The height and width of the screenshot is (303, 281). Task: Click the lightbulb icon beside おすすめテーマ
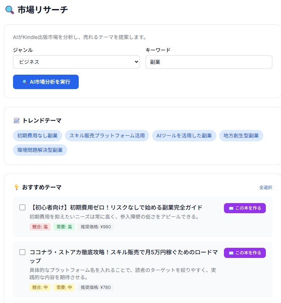point(16,187)
